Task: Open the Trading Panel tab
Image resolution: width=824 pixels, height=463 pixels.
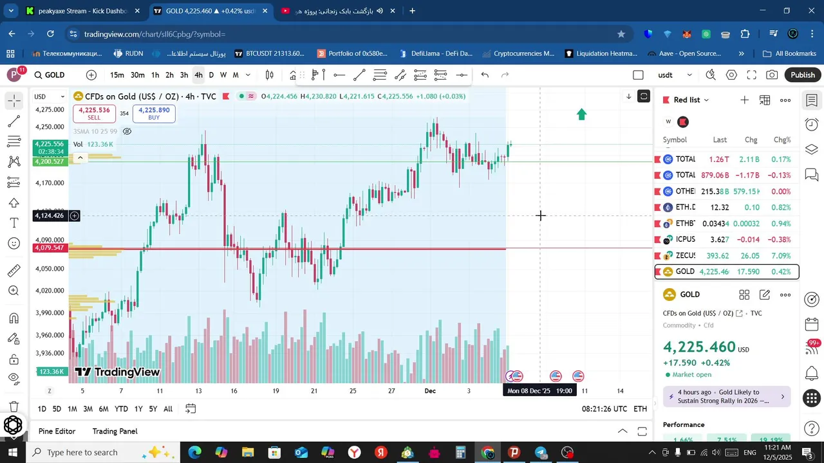Action: pos(115,431)
